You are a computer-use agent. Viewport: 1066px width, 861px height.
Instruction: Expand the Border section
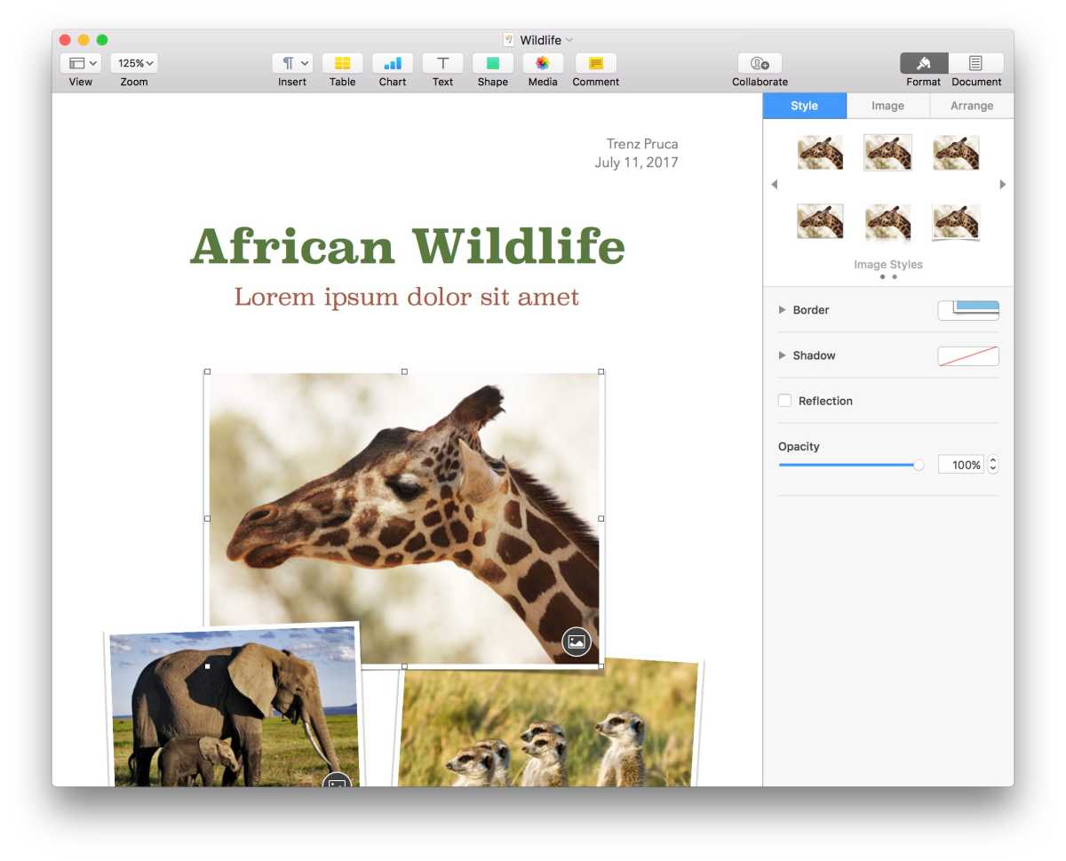pos(783,310)
